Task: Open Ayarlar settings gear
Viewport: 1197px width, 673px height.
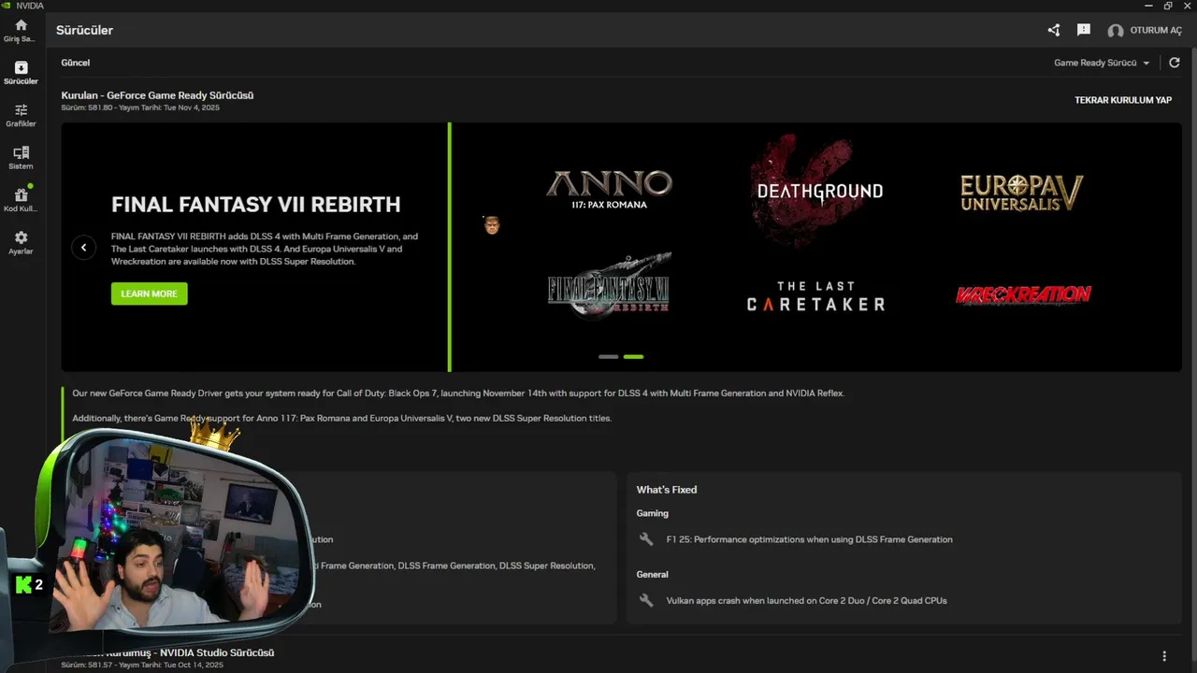Action: [21, 242]
